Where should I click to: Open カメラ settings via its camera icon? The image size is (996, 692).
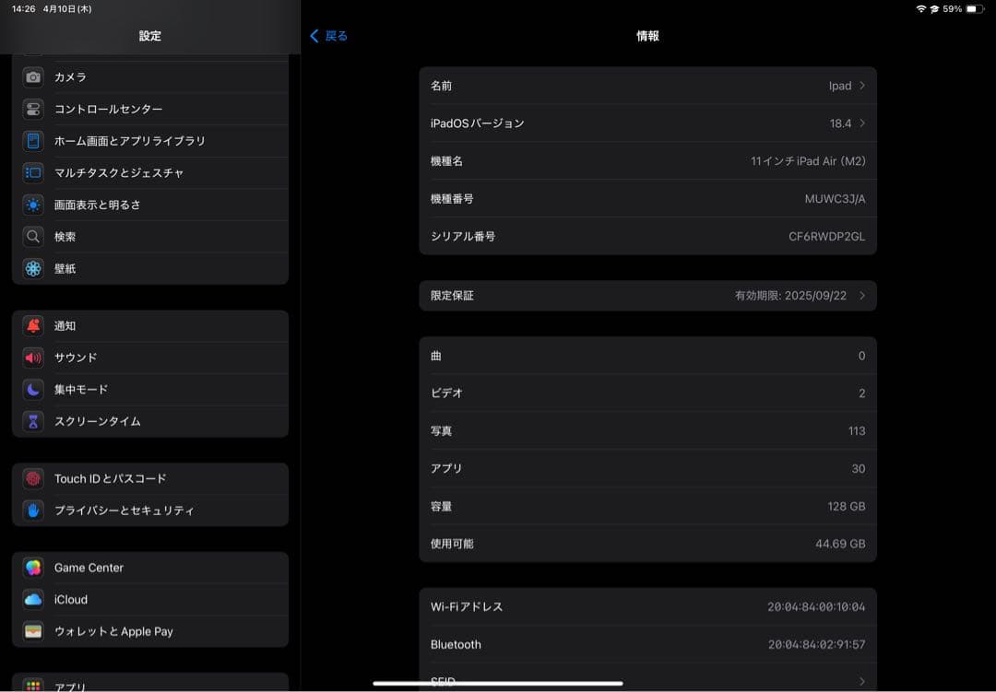[x=33, y=77]
